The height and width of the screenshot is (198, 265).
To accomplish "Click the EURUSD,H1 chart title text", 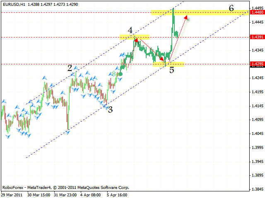I will [16, 3].
